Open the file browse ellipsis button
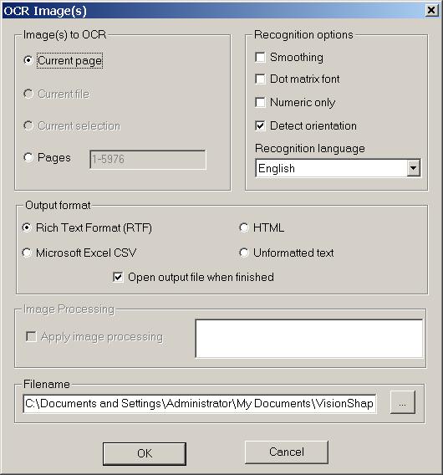This screenshot has height=475, width=443. coord(402,402)
